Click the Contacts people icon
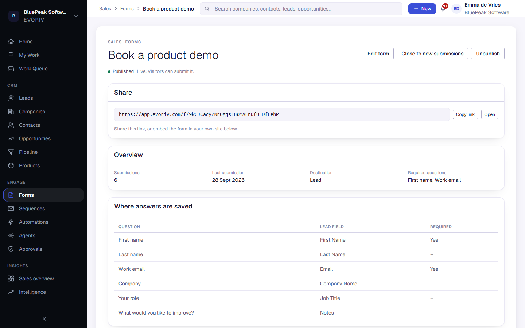 (x=11, y=125)
